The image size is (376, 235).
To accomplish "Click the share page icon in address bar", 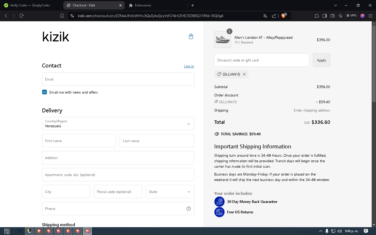I will click(274, 16).
